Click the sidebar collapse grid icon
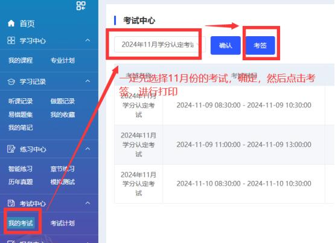This screenshot has height=243, width=335. pos(81,6)
